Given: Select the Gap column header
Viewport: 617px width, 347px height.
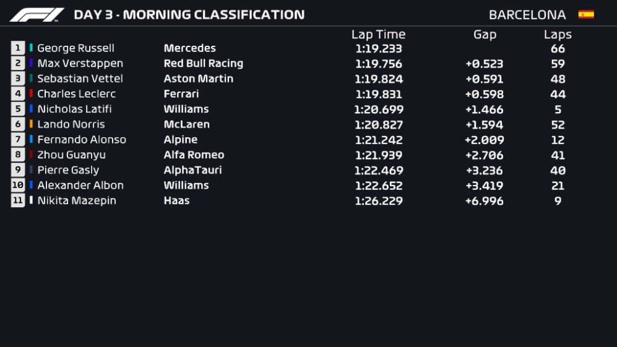Looking at the screenshot, I should click(x=485, y=35).
